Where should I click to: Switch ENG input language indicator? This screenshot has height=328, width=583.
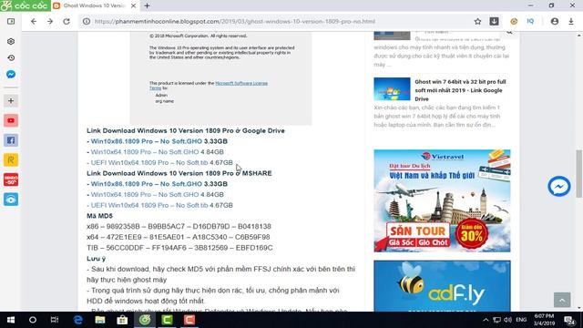(521, 320)
